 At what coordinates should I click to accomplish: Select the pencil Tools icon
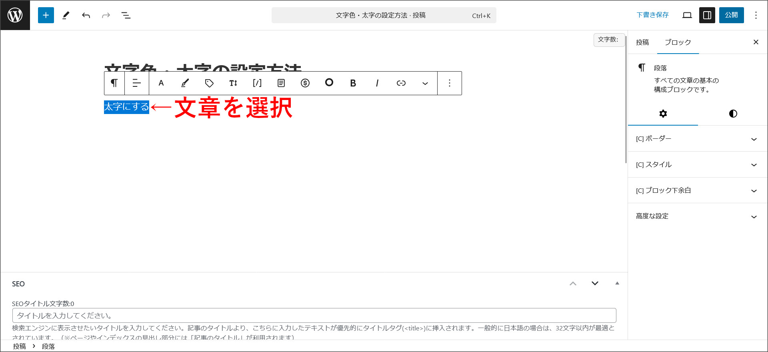[66, 15]
